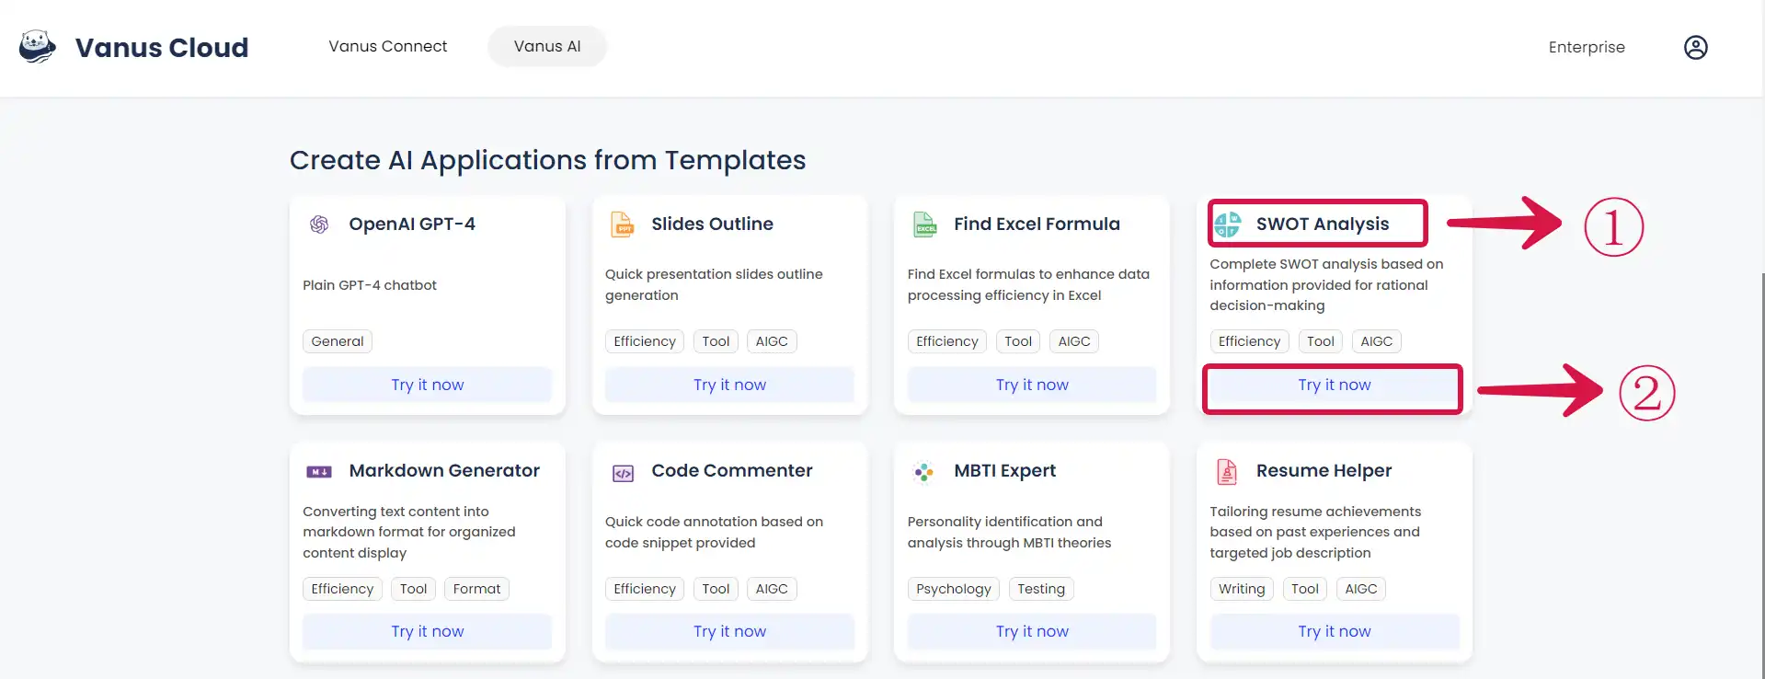1765x679 pixels.
Task: Click the OpenAI GPT-4 swirl icon
Action: click(x=319, y=224)
